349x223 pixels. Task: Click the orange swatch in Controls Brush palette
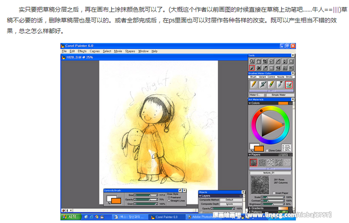[x=116, y=201]
